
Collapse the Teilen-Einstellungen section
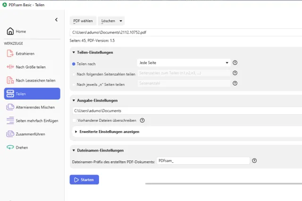(74, 52)
